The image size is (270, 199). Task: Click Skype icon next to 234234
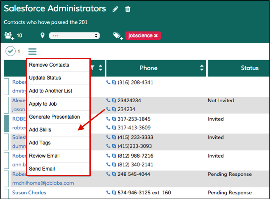click(x=114, y=109)
